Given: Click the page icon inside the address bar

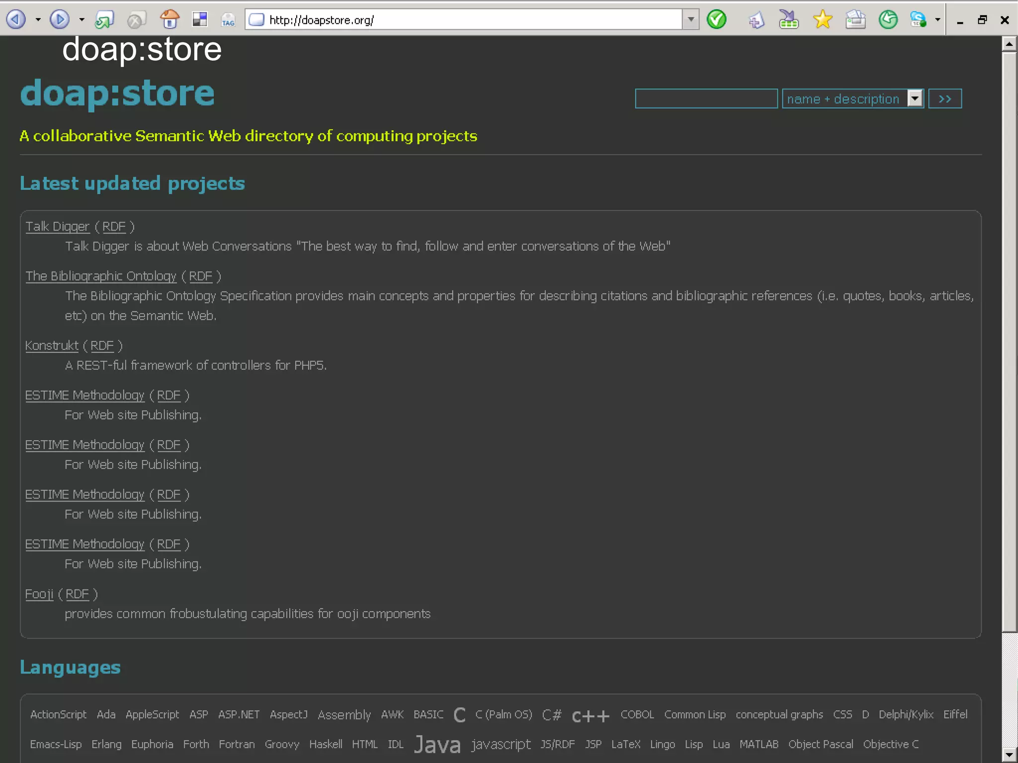Looking at the screenshot, I should tap(256, 20).
